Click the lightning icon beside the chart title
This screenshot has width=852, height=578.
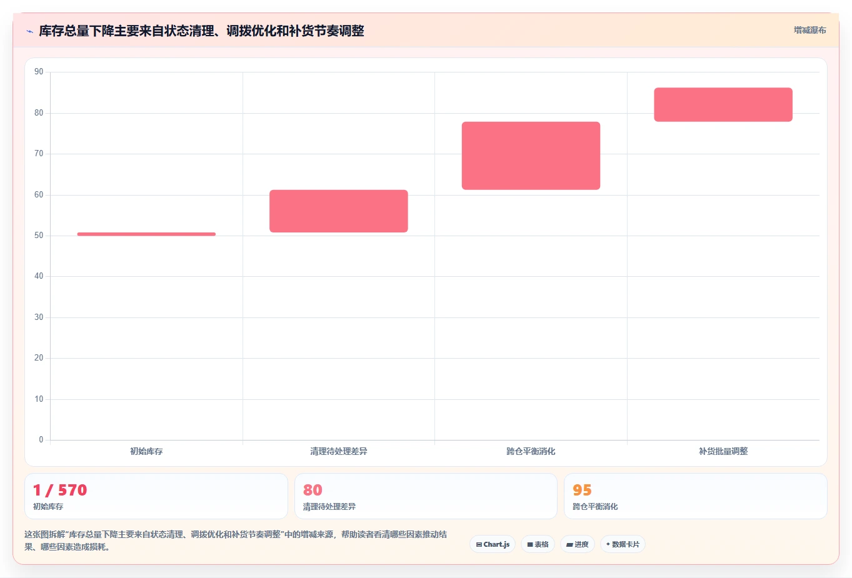(x=29, y=31)
